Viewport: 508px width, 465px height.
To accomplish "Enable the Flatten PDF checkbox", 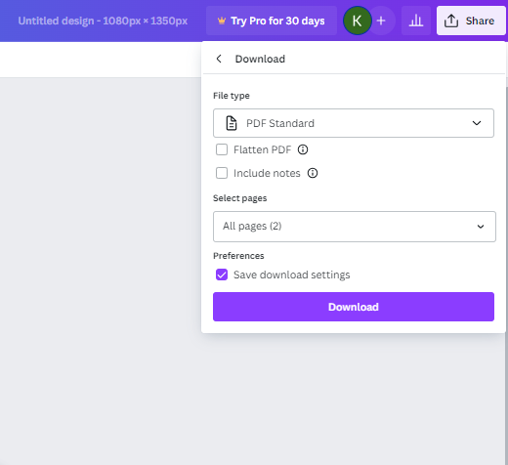I will pyautogui.click(x=222, y=149).
